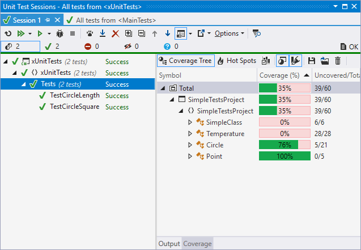This screenshot has width=361, height=250.
Task: Delete coverage results trash icon
Action: pos(338,61)
